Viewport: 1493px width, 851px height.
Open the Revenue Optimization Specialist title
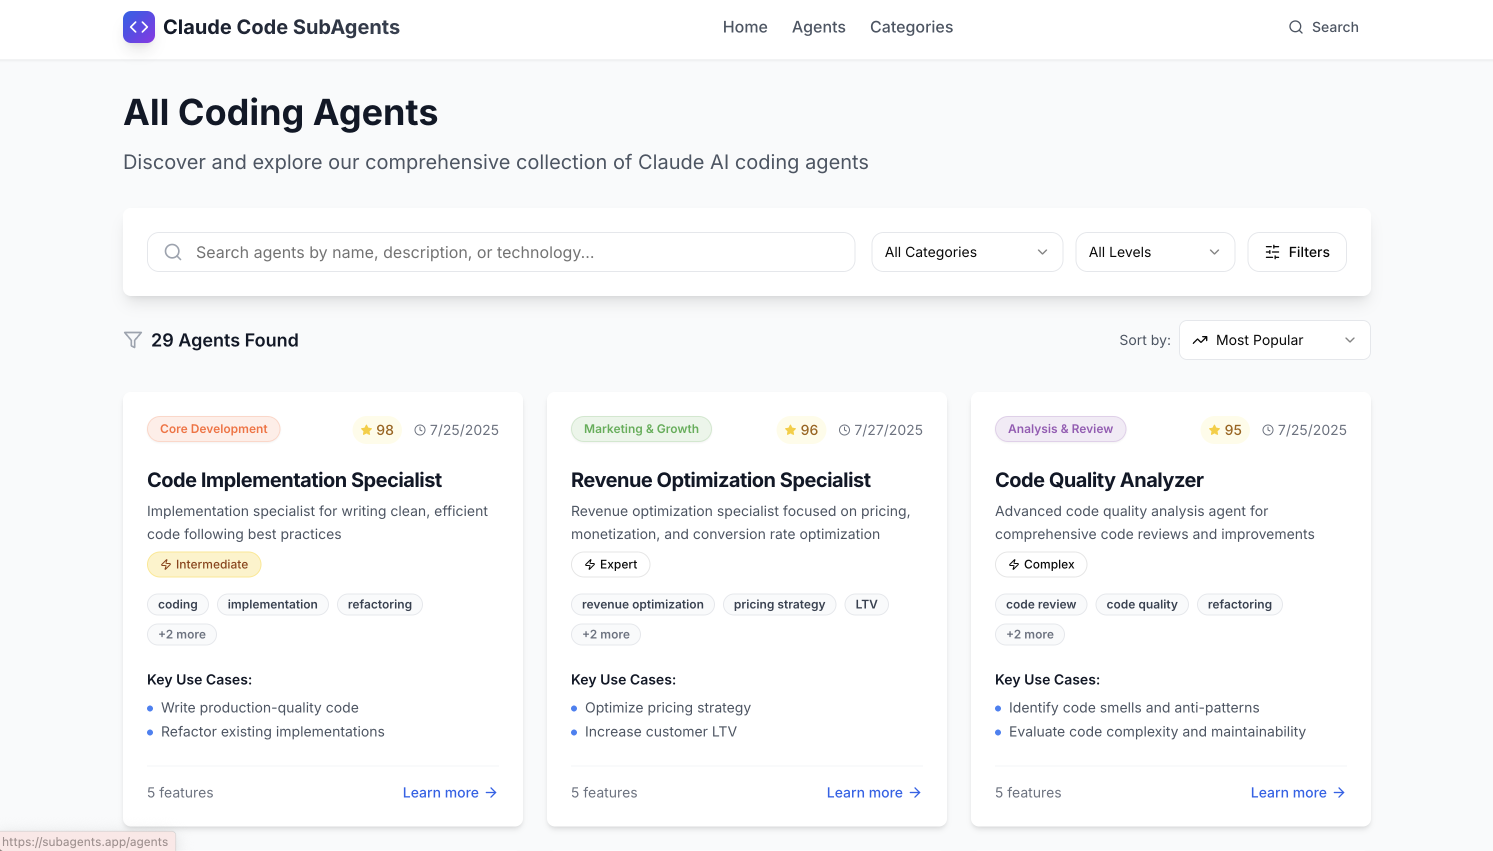click(x=720, y=480)
